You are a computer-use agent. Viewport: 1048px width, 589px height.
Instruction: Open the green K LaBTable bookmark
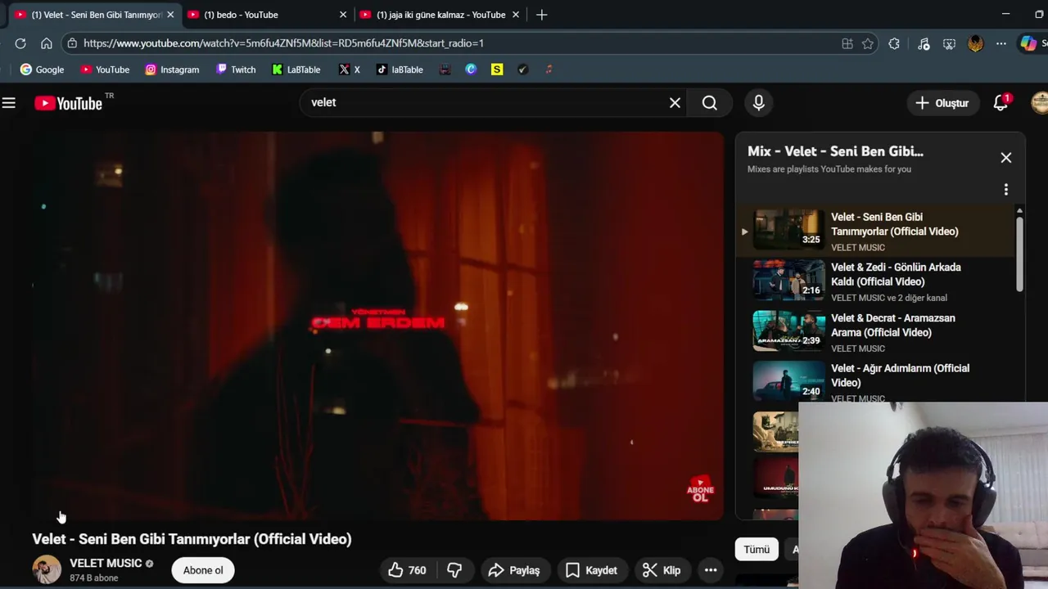coord(296,70)
